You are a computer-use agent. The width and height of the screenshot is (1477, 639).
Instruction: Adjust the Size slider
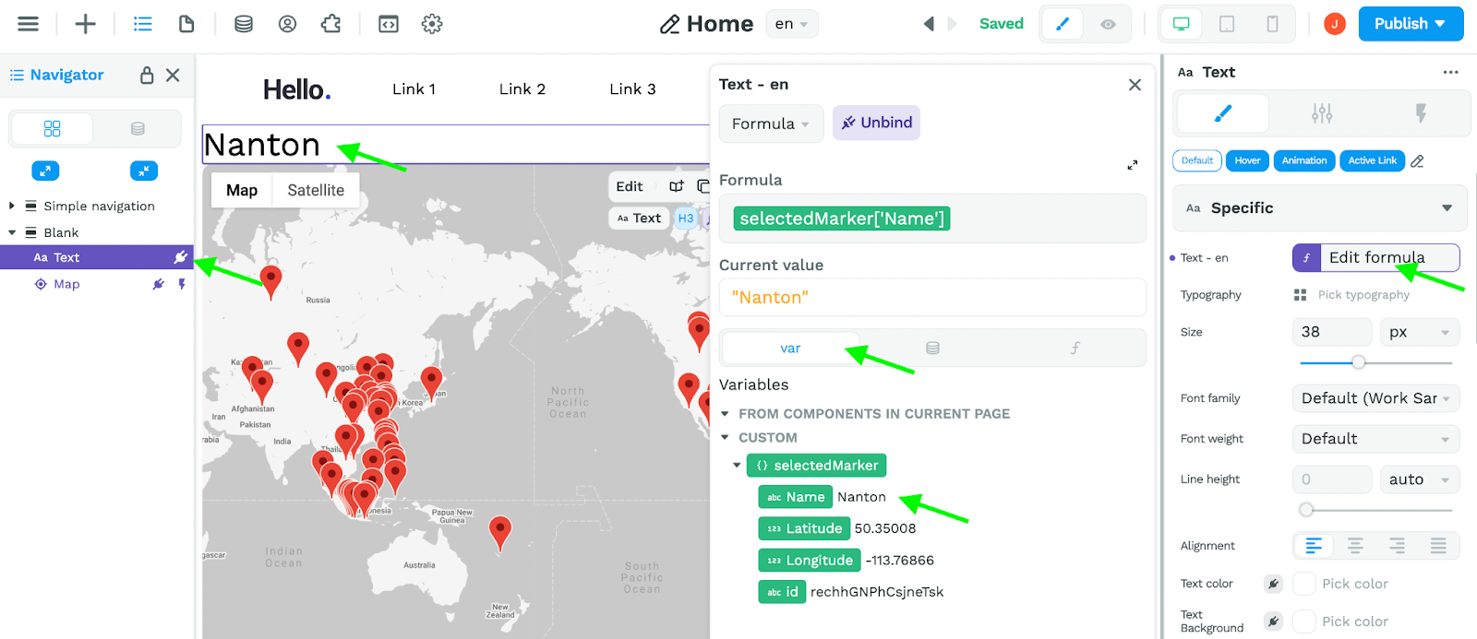1359,362
